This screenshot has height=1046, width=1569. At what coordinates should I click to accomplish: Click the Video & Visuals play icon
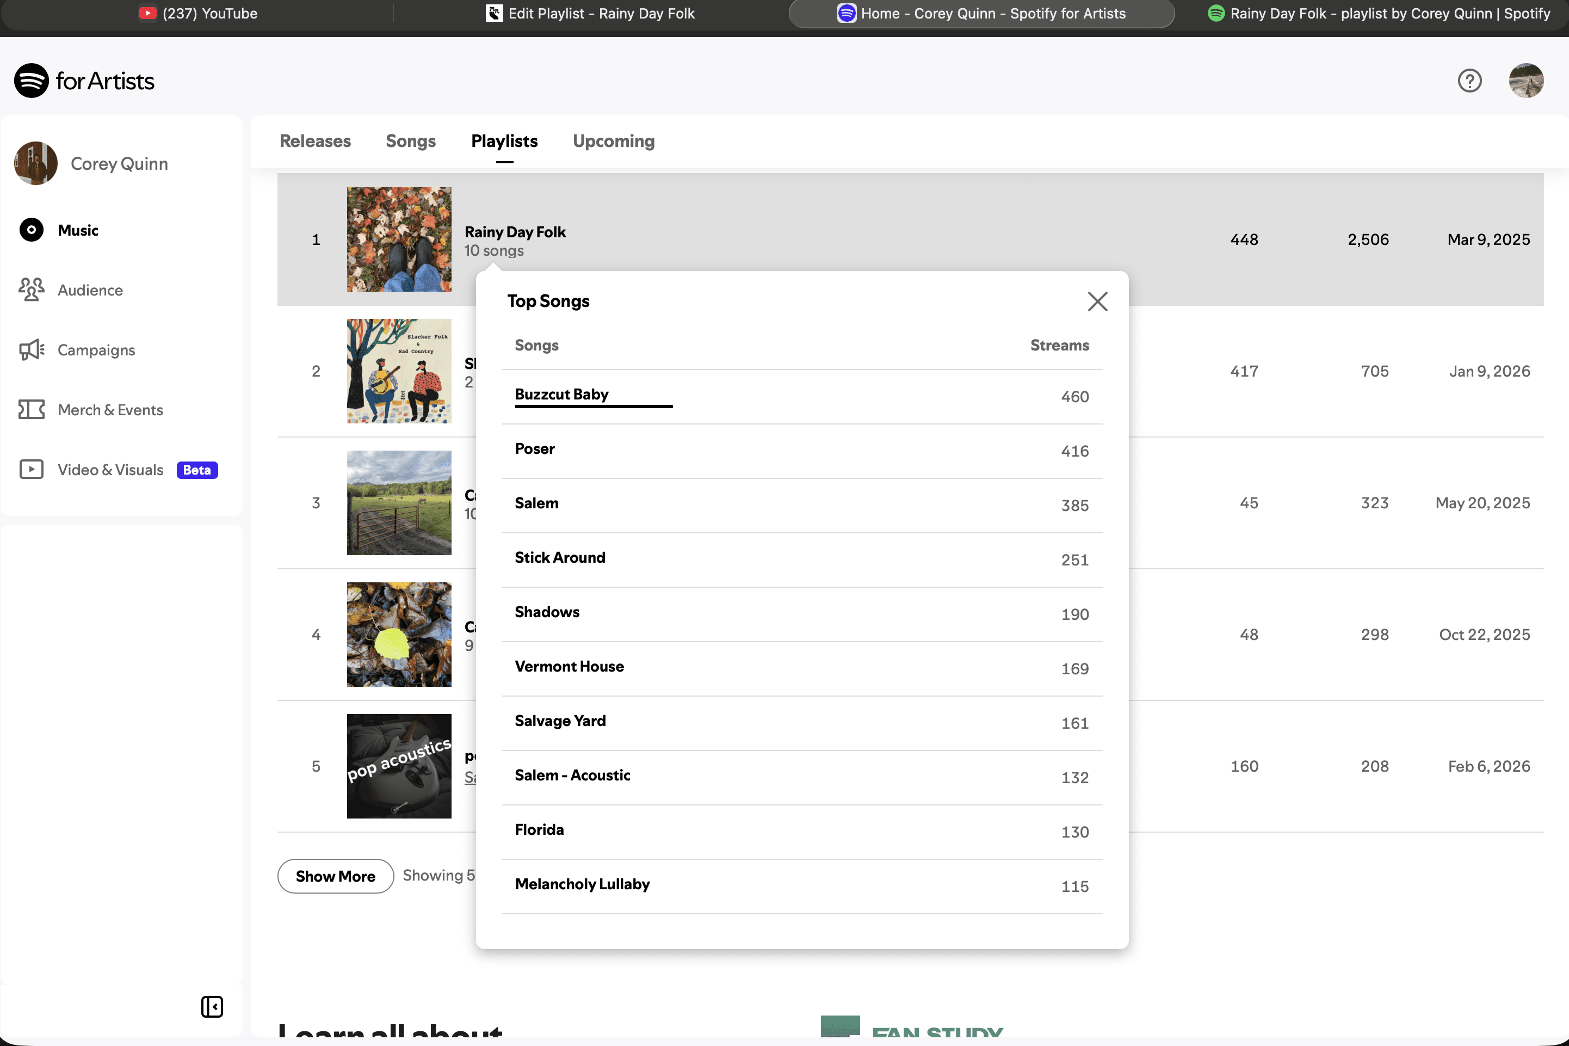pyautogui.click(x=32, y=470)
